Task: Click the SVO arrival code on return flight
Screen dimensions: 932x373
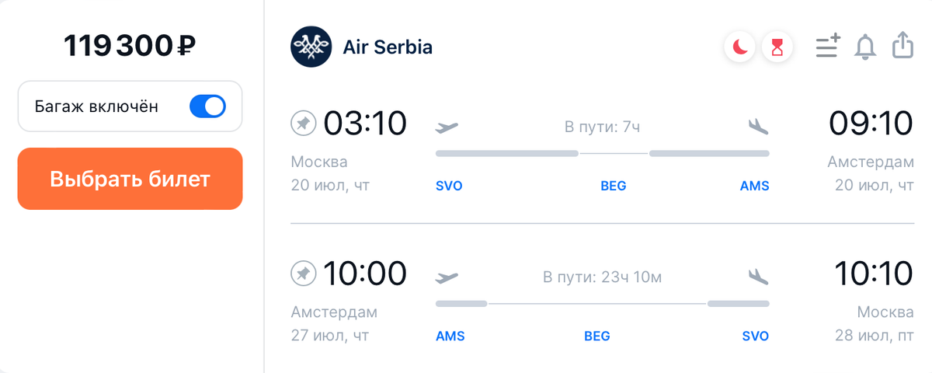Action: click(x=754, y=336)
